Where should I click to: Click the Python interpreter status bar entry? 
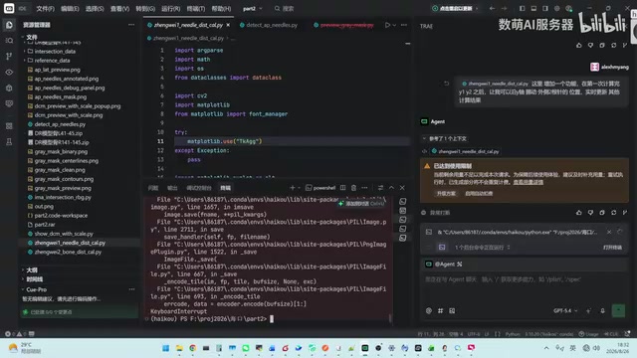548,334
